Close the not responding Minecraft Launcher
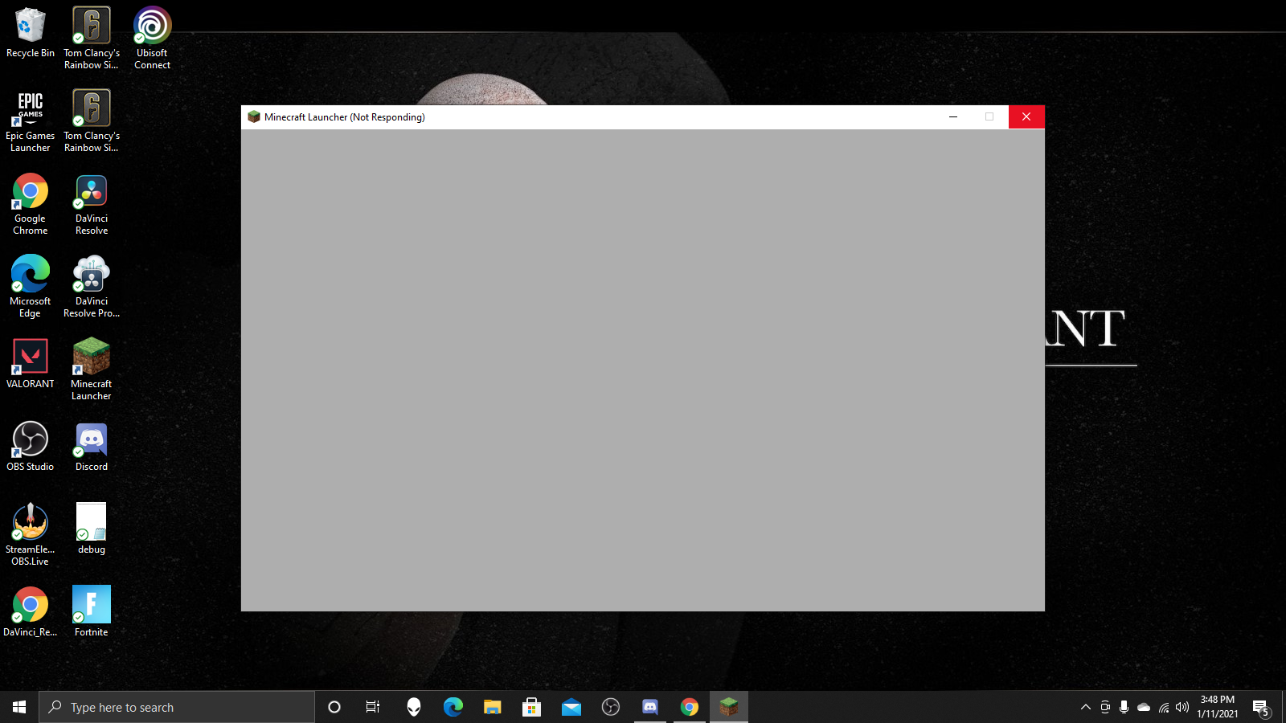The width and height of the screenshot is (1286, 723). (1026, 117)
